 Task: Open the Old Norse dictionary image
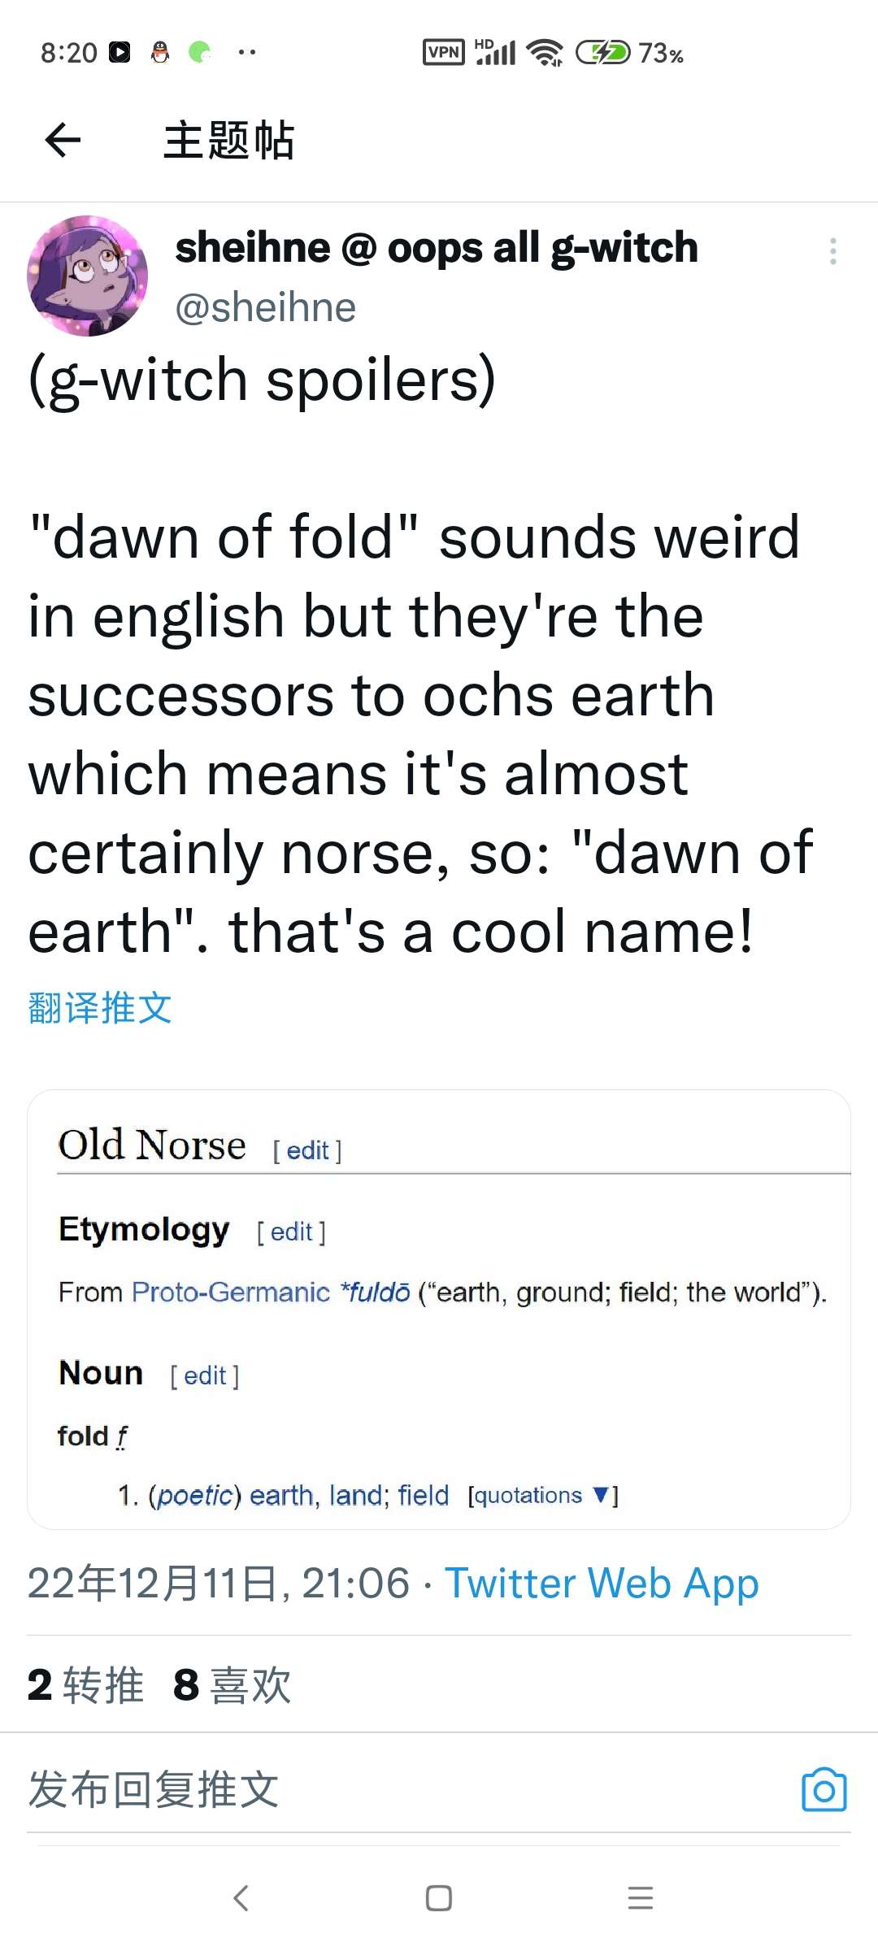(439, 1309)
